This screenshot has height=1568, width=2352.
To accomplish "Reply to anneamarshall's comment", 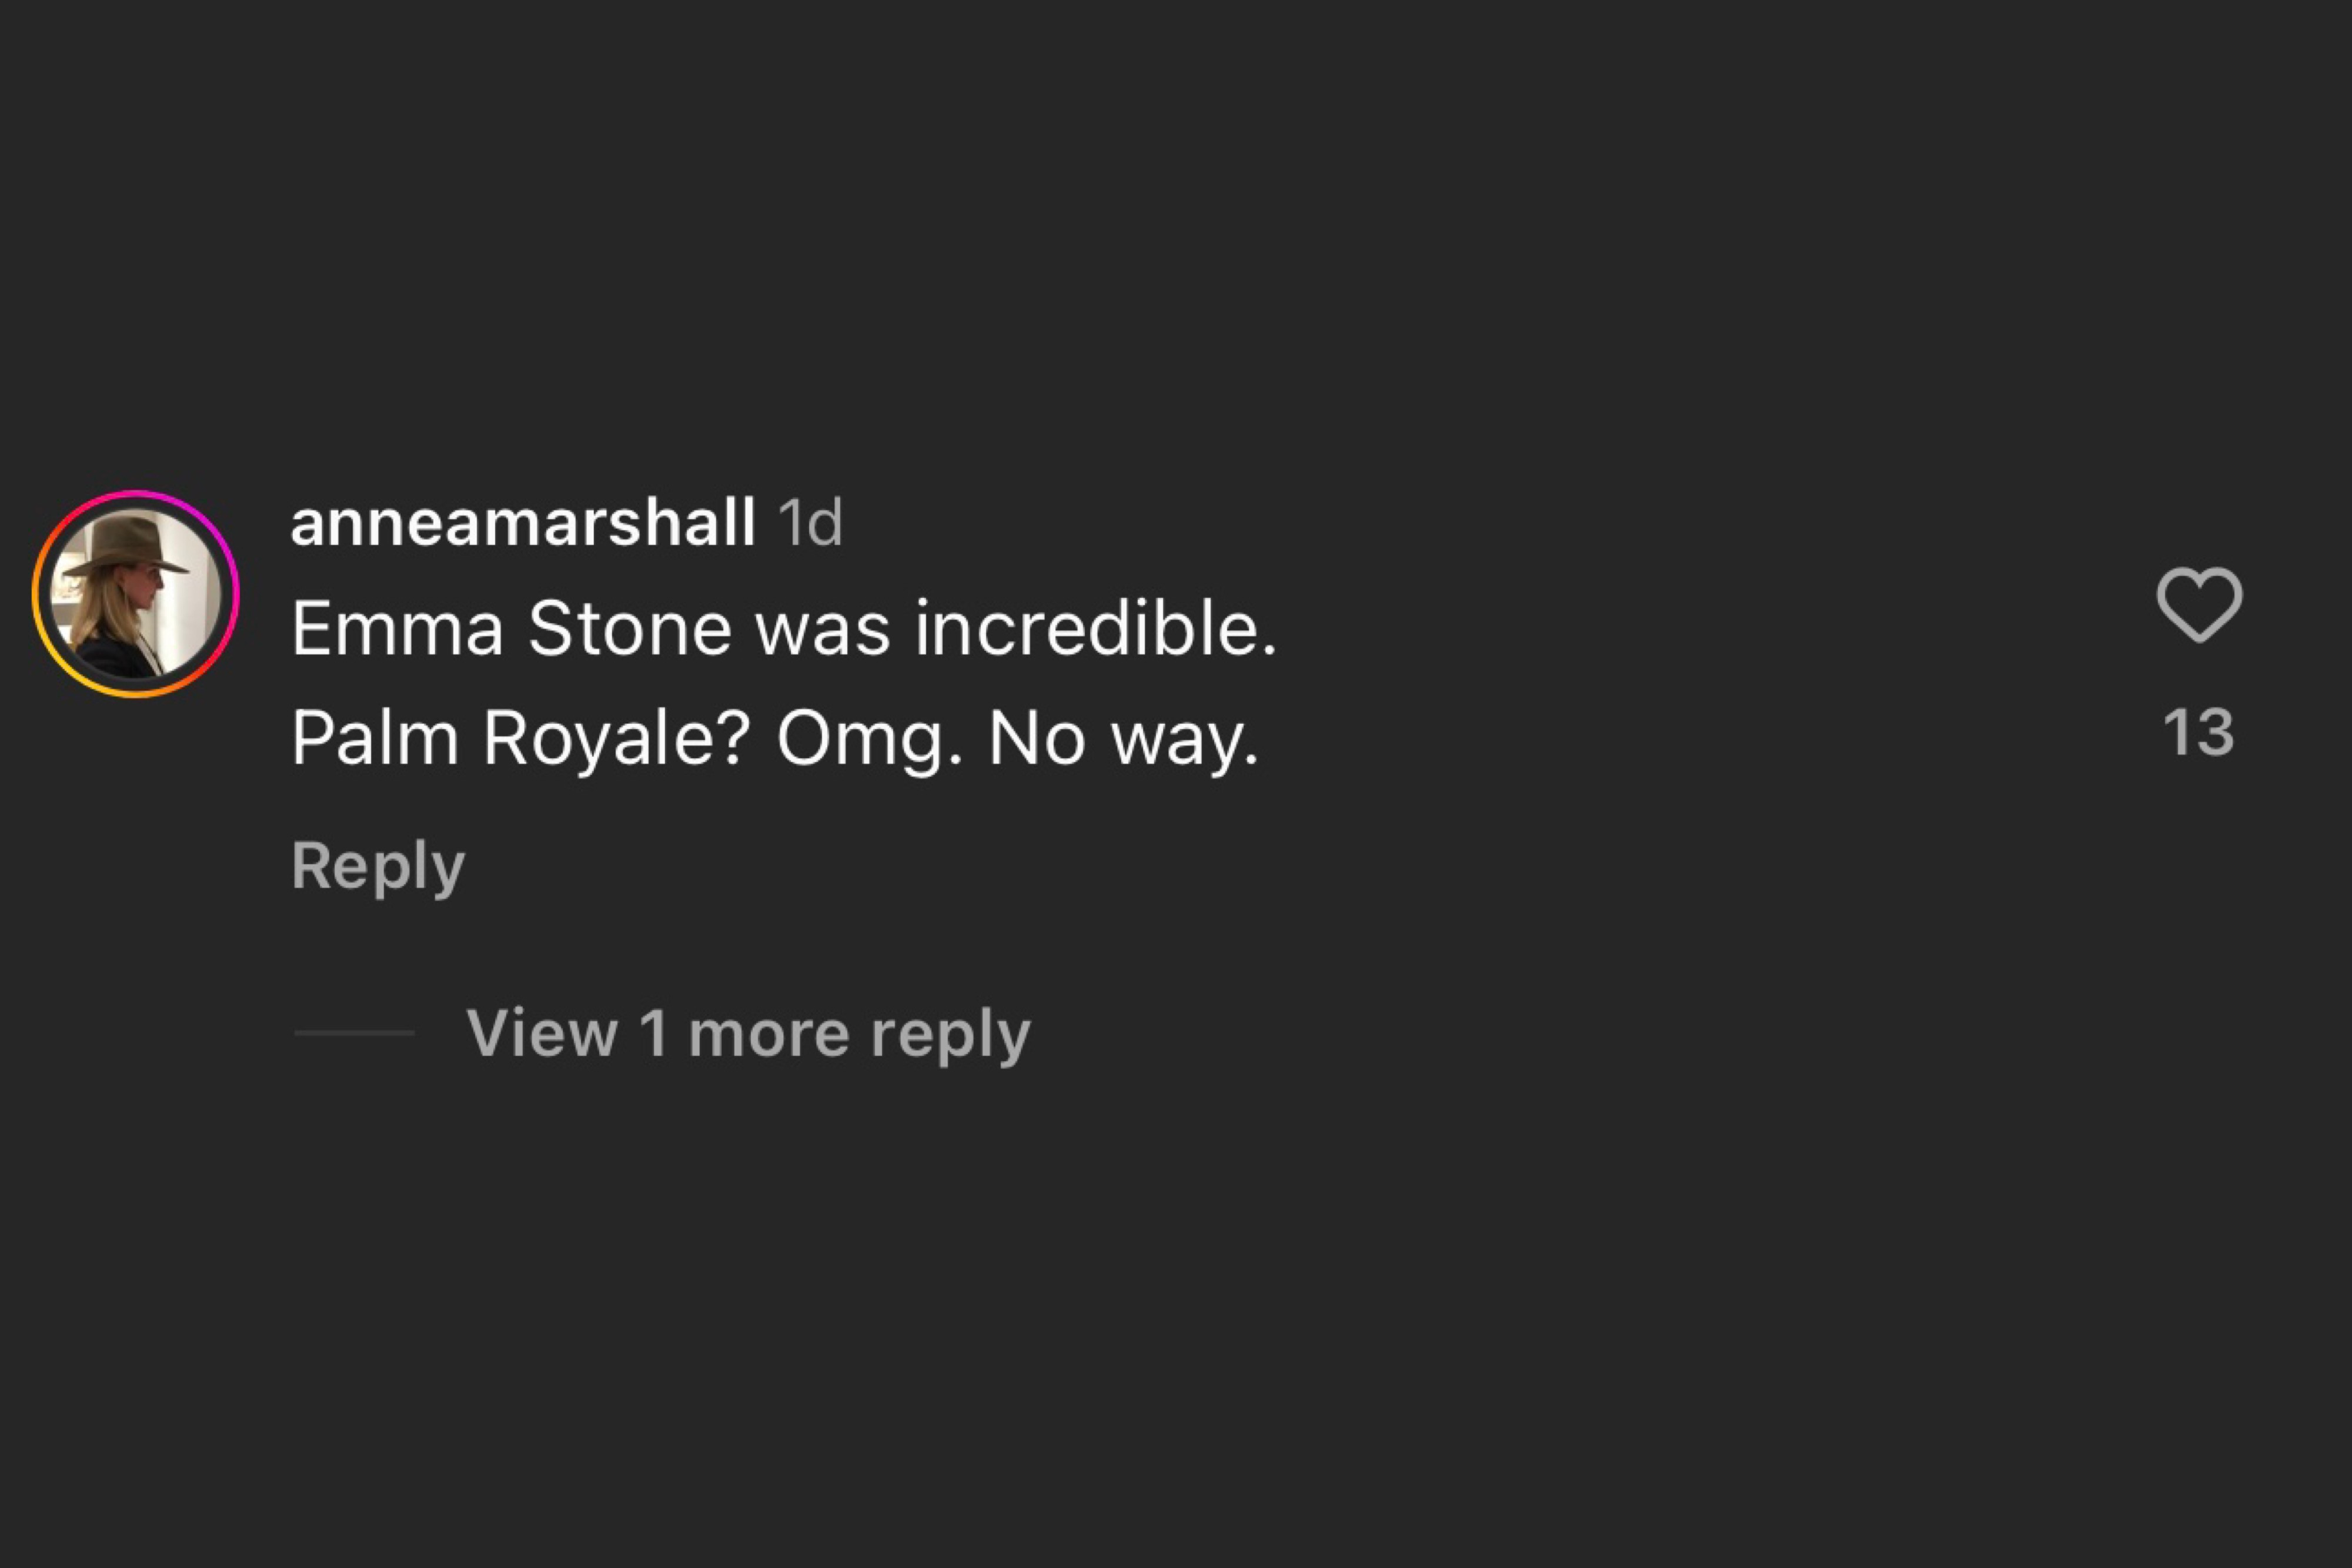I will click(x=378, y=865).
